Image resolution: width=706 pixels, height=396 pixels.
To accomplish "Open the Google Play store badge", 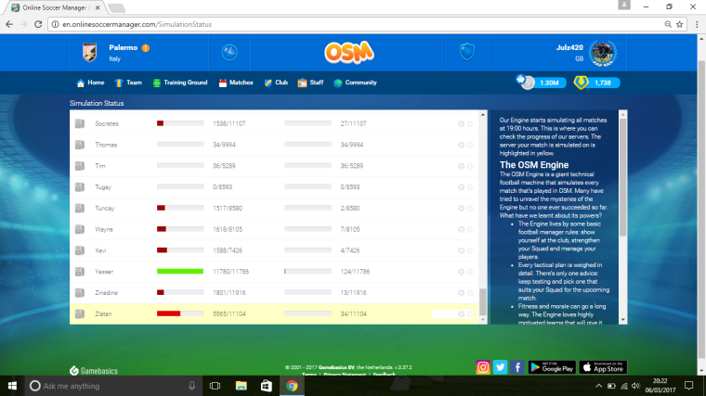I will tap(552, 367).
